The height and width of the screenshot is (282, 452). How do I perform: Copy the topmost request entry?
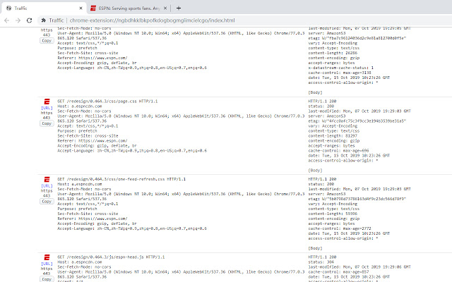coord(47,42)
